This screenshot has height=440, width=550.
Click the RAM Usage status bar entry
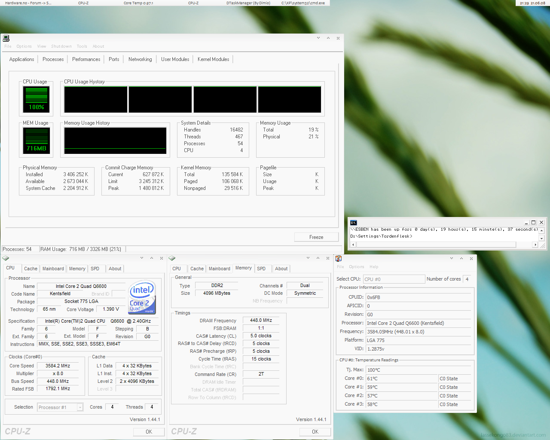(x=82, y=249)
